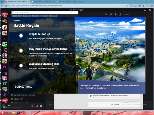Image resolution: width=154 pixels, height=115 pixels.
Task: Open the Discord help question-mark icon
Action: (150, 10)
